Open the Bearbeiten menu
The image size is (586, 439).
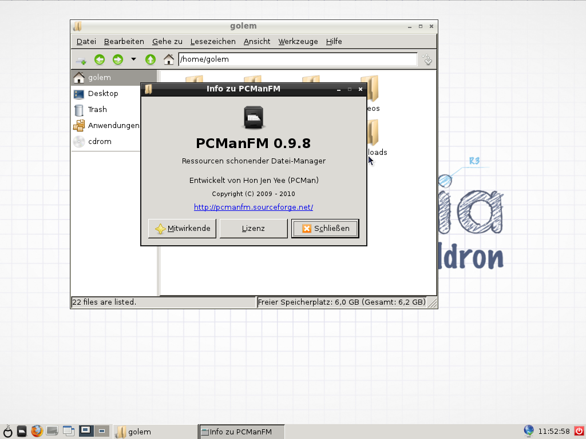click(x=124, y=41)
